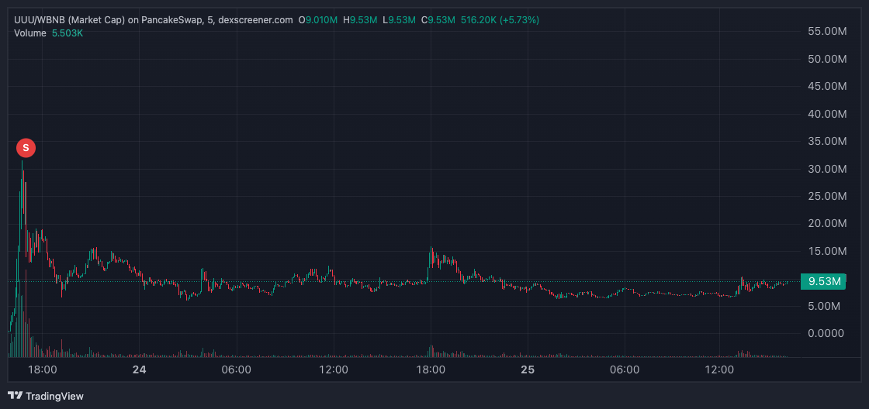Click the 45.00M price axis label
This screenshot has width=869, height=409.
click(x=827, y=86)
